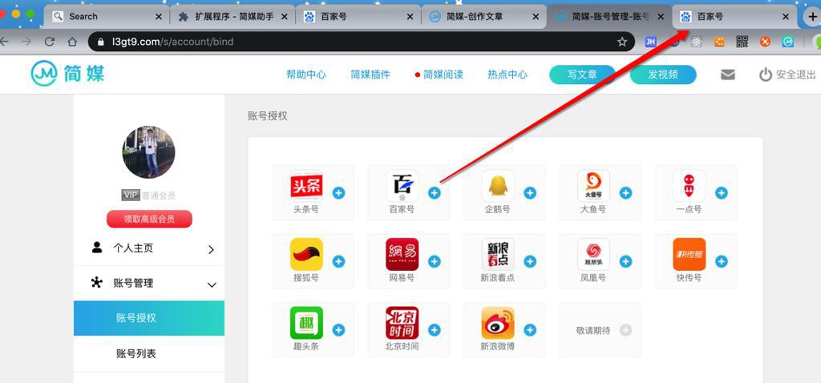Open the 简媒阅读 link

[443, 75]
